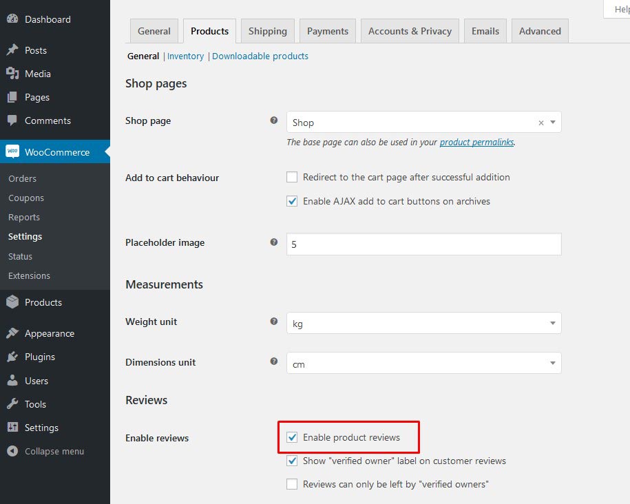
Task: Click the Posts pushpin icon
Action: tap(12, 50)
